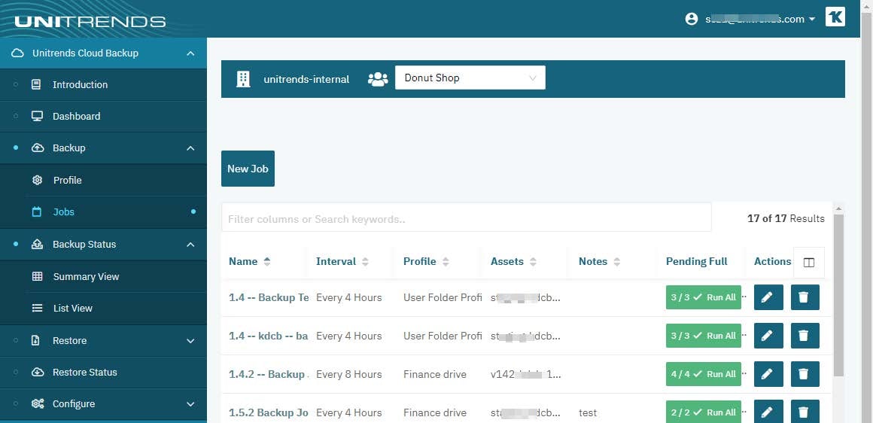Run All for 1.4 -- kdcb job
This screenshot has width=873, height=423.
(704, 336)
